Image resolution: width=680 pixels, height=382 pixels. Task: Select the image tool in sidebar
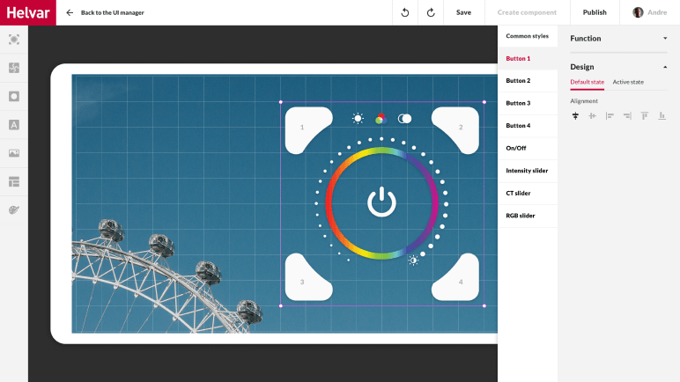click(x=14, y=153)
